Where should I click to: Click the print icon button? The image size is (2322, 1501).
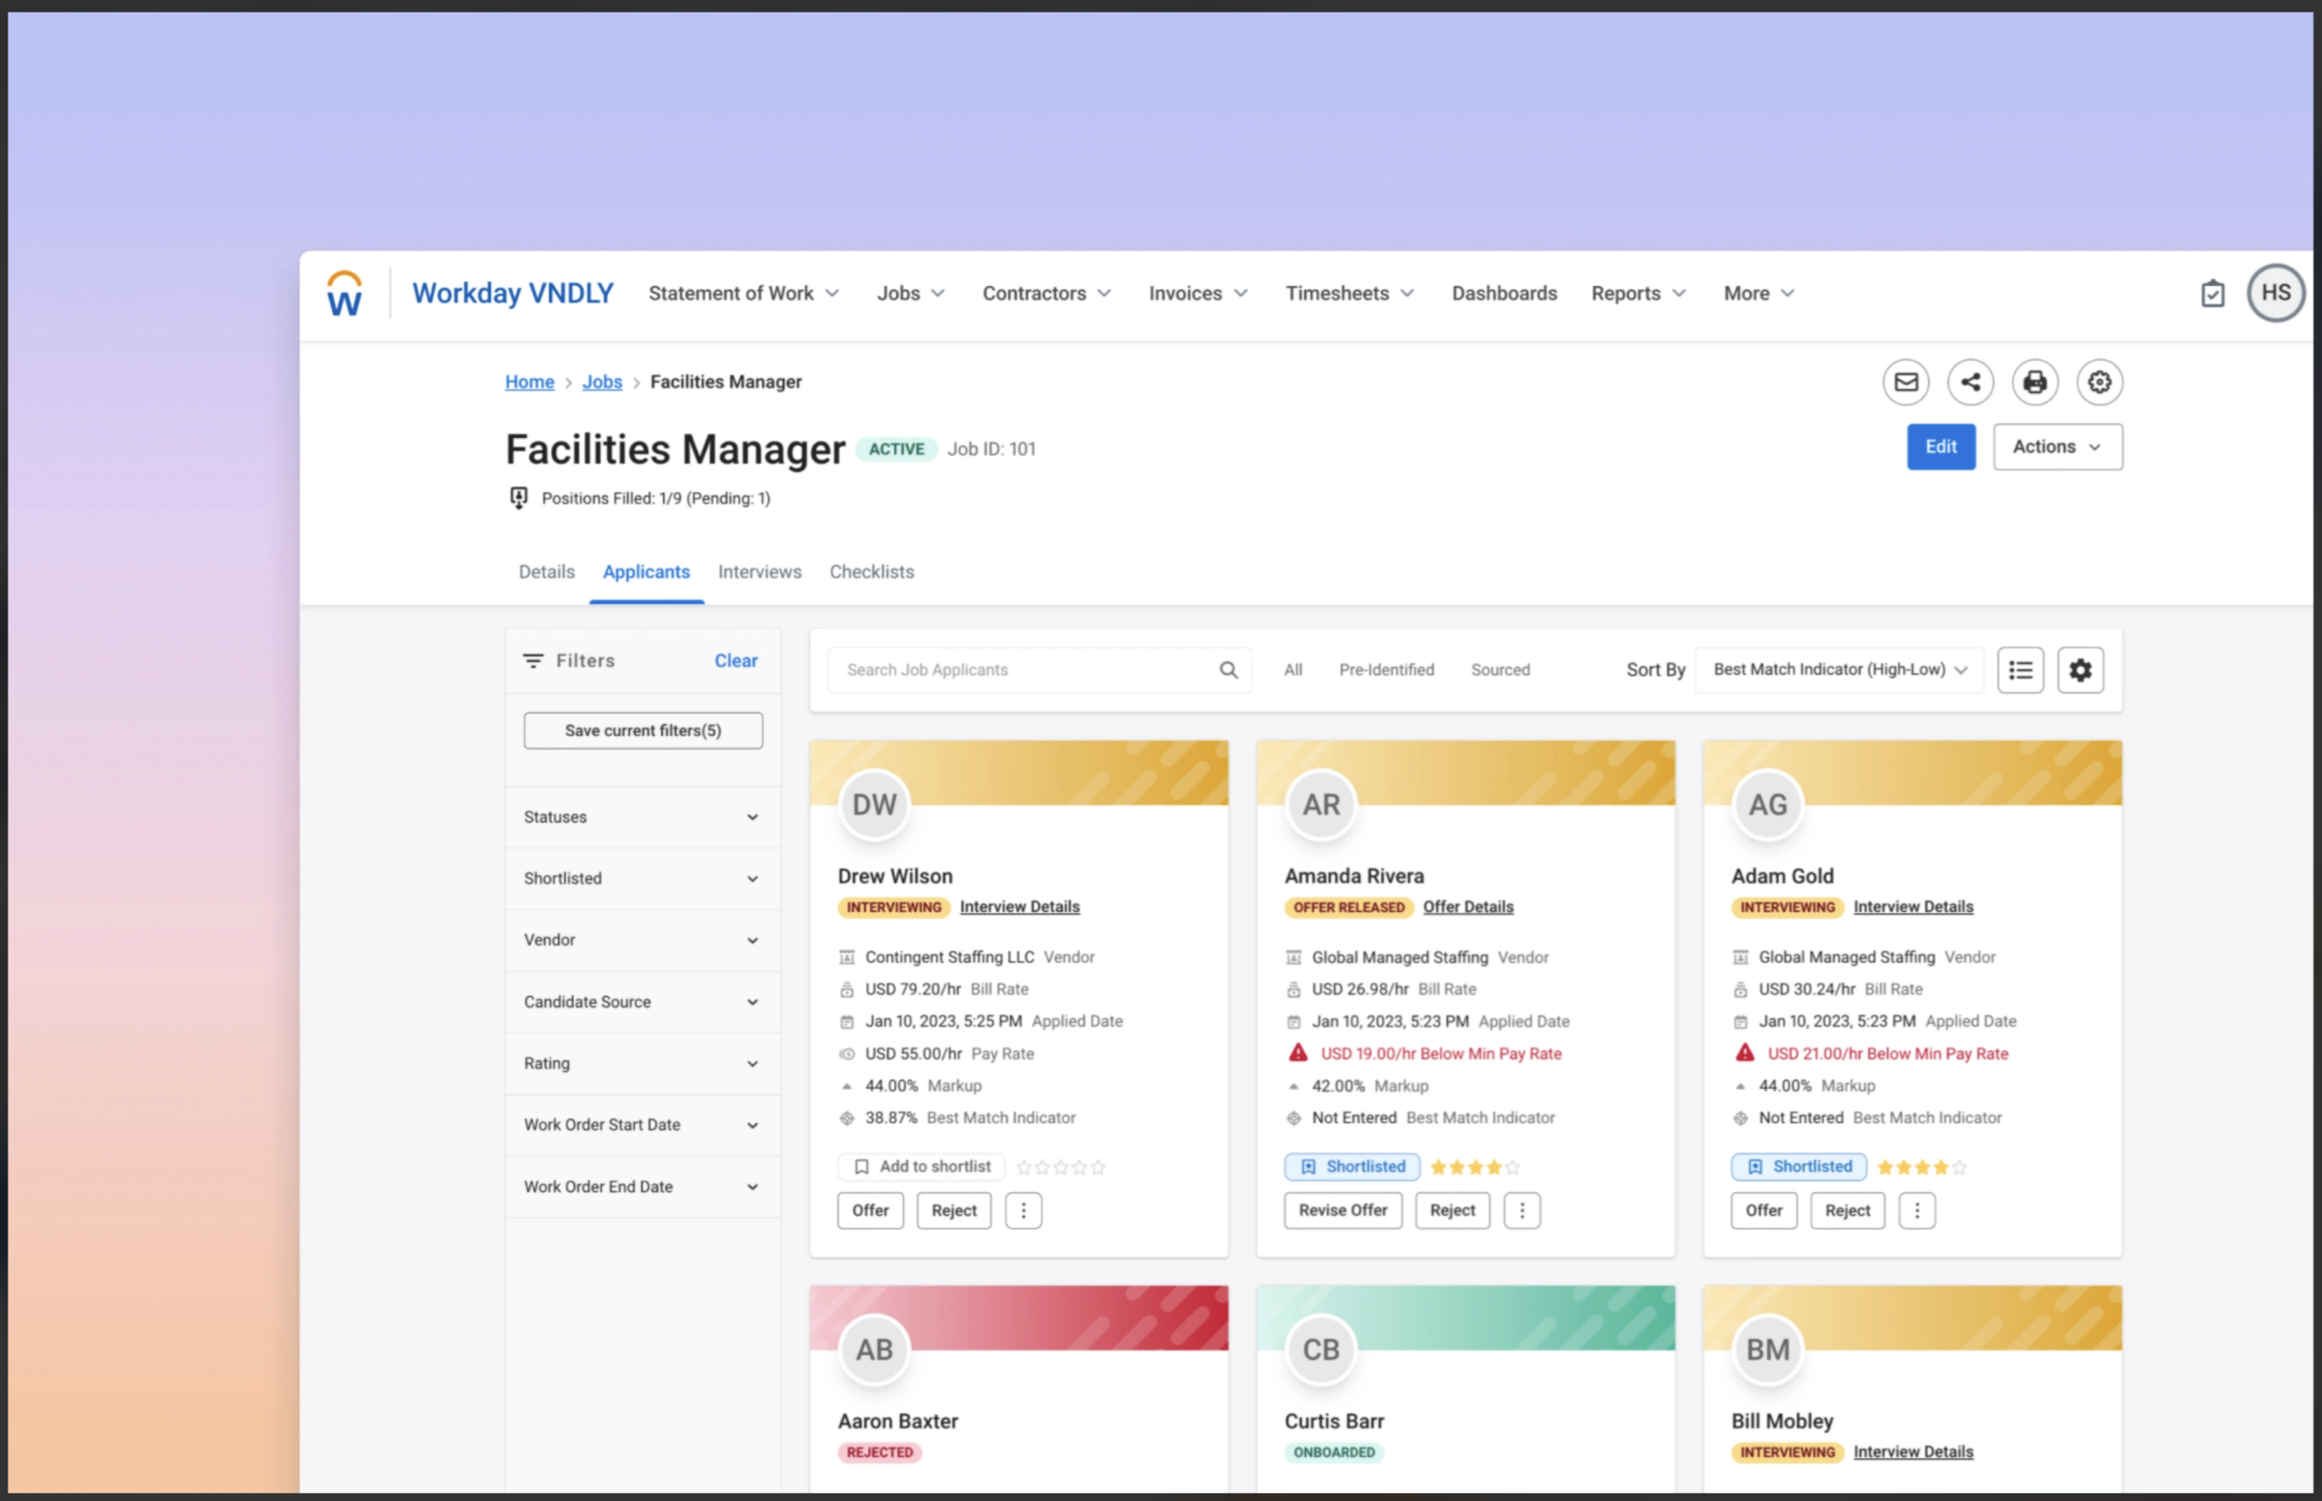(2034, 382)
